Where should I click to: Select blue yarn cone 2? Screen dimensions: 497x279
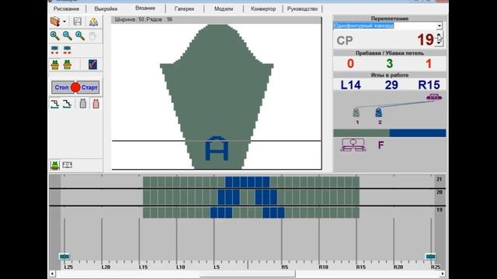pos(379,112)
